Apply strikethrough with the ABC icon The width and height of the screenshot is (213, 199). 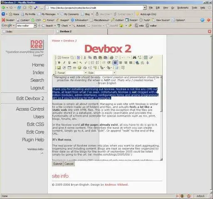(x=74, y=63)
